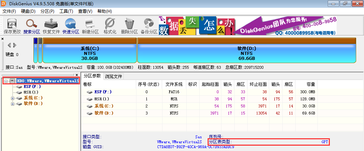Collapse the HD0 VMware disk tree node

pos(6,81)
